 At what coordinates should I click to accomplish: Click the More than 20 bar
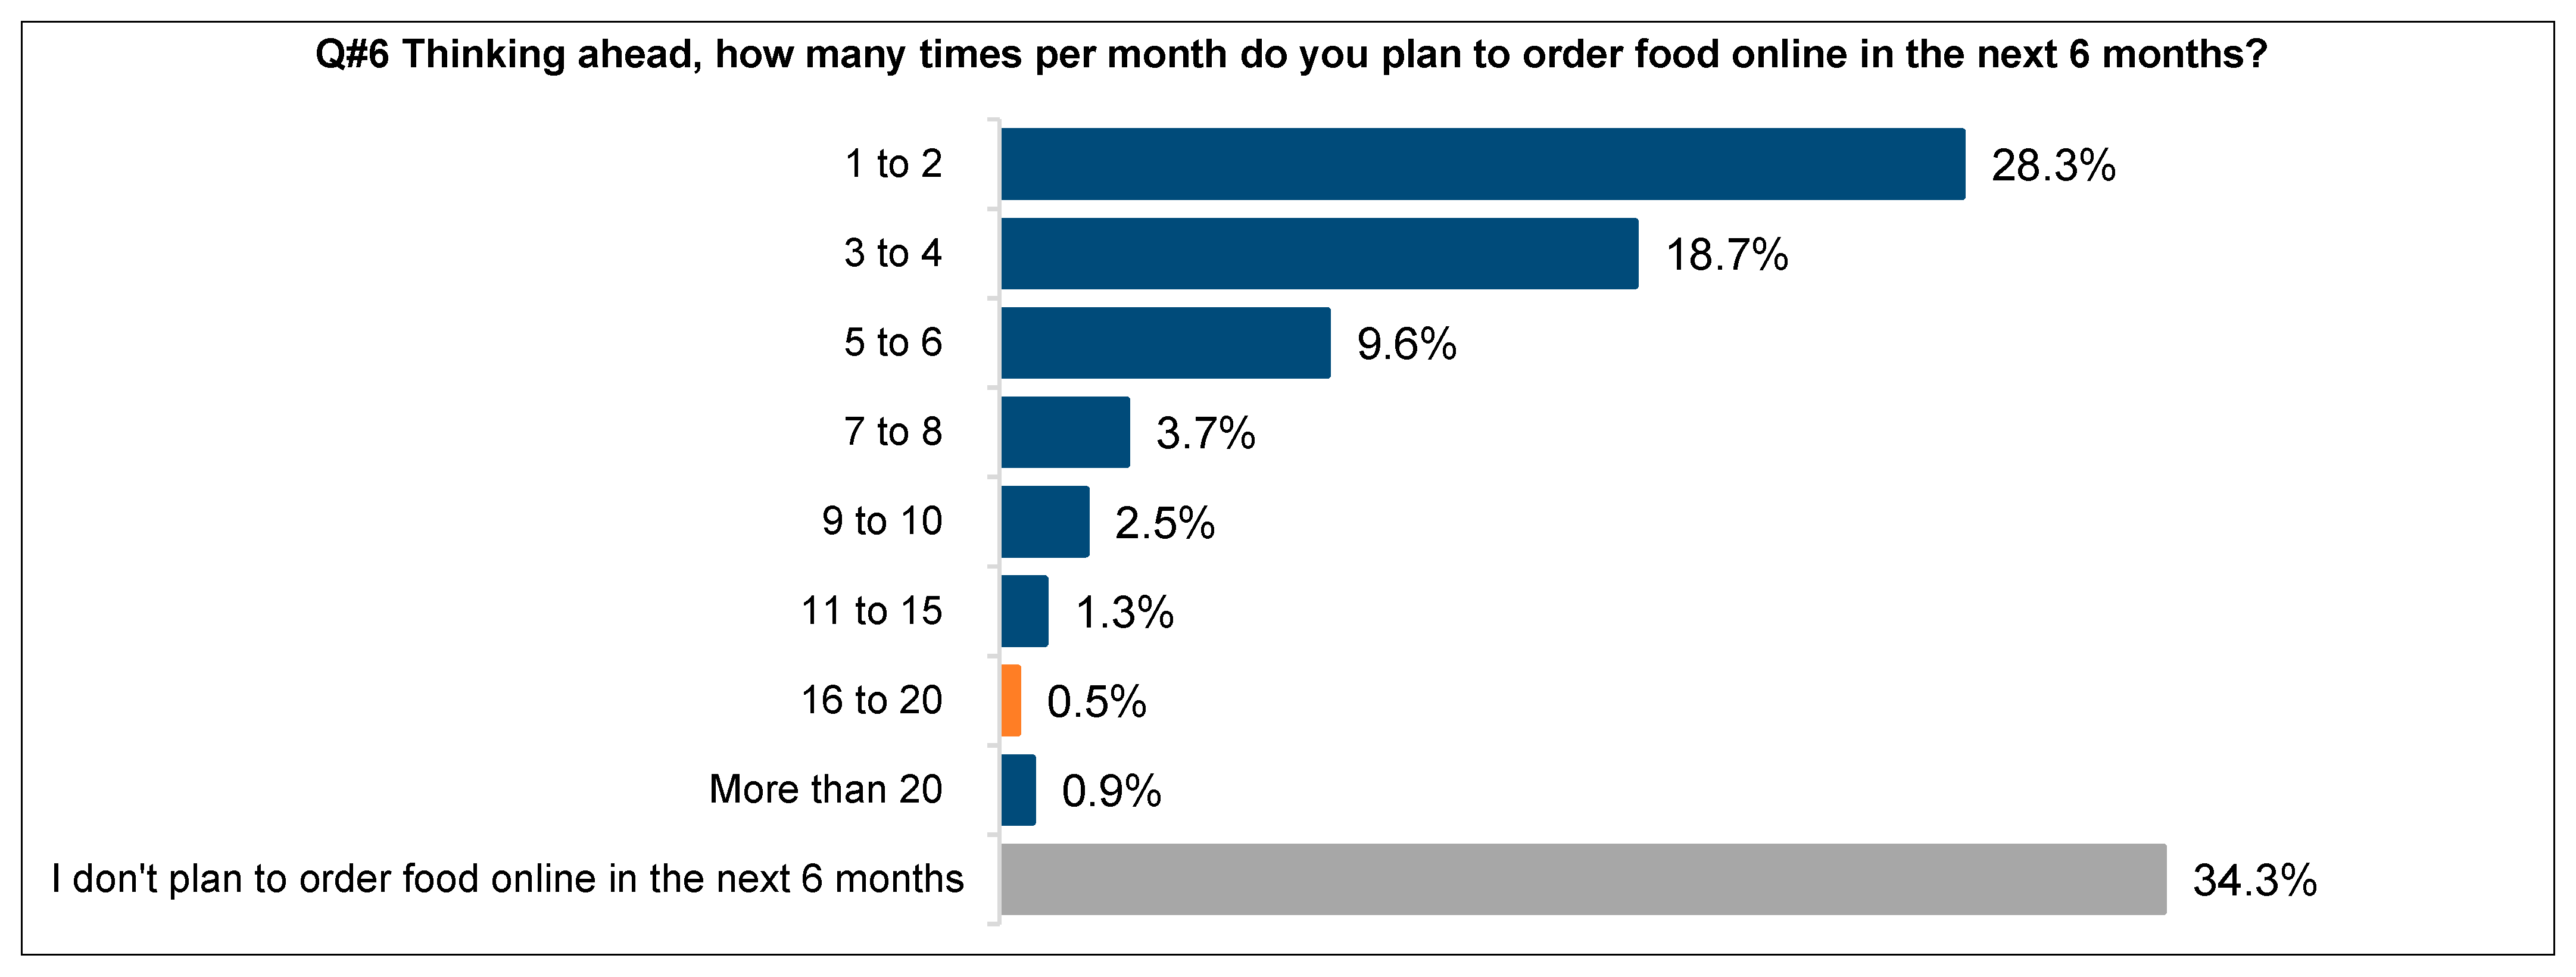(1018, 790)
